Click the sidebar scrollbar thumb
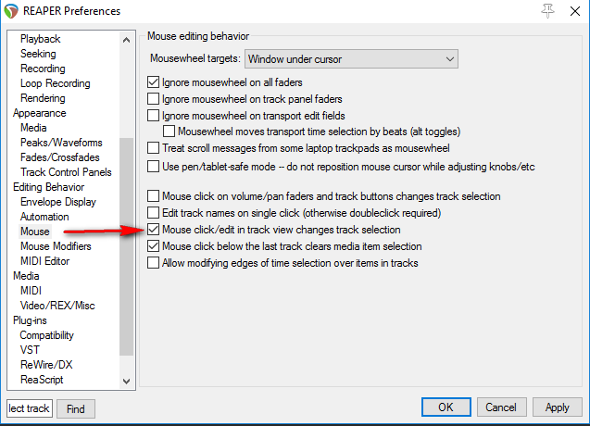Viewport: 590px width, 426px height. tap(126, 246)
